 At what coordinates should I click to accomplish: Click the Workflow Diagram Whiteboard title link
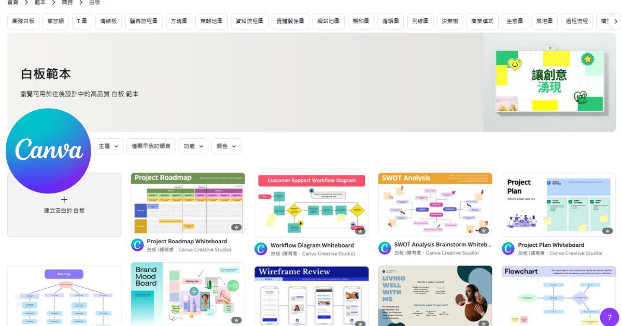[x=312, y=245]
